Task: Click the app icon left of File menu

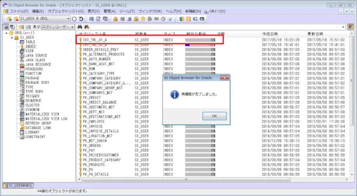Action: [x=6, y=11]
